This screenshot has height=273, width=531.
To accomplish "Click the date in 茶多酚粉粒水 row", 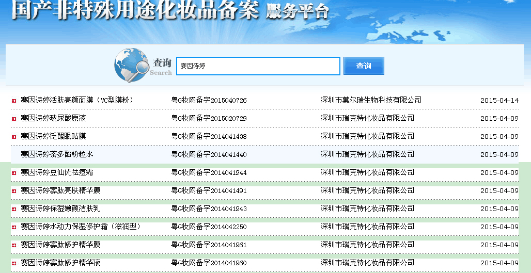I will pos(499,155).
